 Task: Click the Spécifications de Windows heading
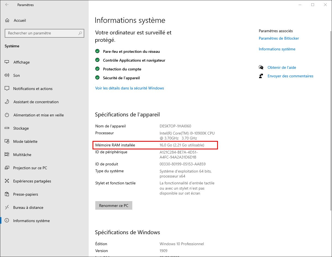[127, 232]
